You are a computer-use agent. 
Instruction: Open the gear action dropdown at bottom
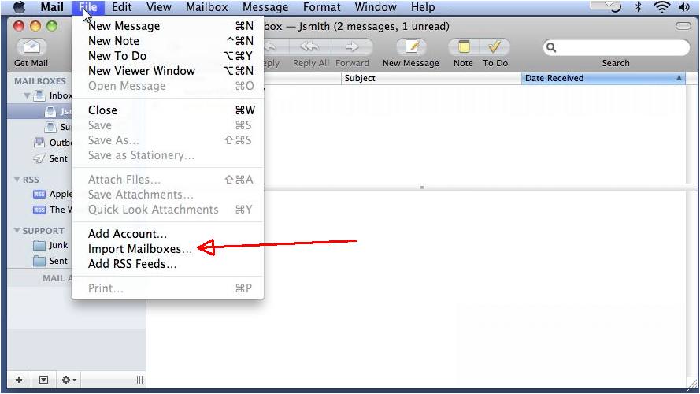click(69, 380)
